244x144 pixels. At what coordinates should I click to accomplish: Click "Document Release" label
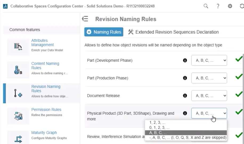click(x=103, y=96)
